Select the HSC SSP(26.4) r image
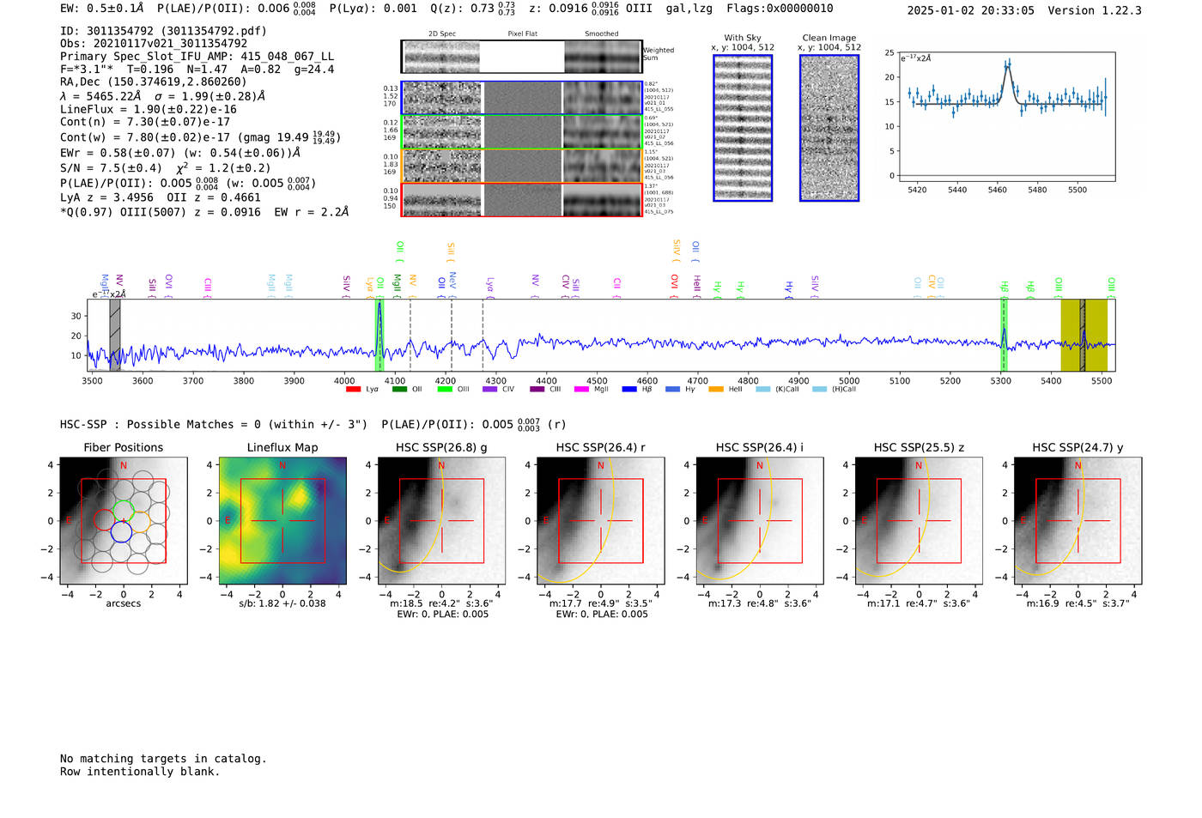1202x818 pixels. pos(601,521)
